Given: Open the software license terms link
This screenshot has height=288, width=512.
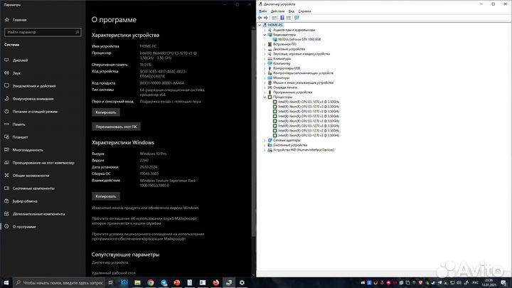Looking at the screenshot, I should pos(148,236).
